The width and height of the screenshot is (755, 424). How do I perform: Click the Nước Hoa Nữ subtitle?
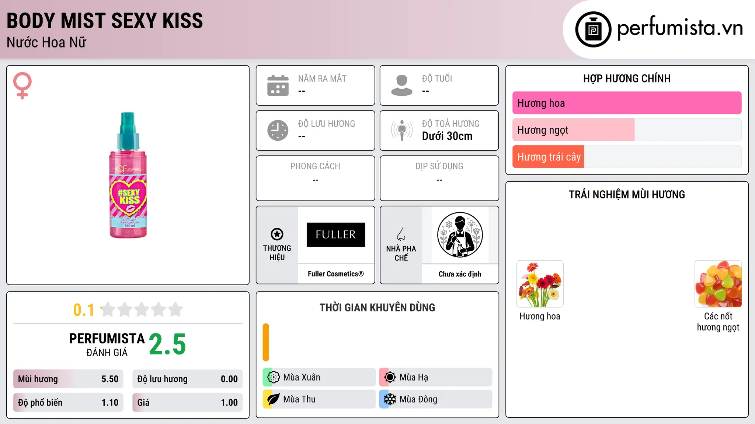pos(46,42)
